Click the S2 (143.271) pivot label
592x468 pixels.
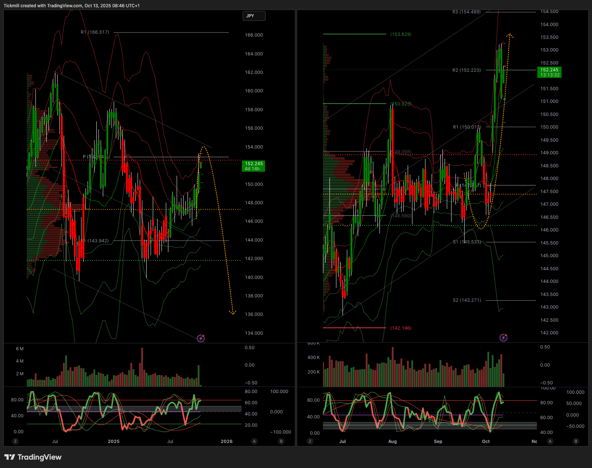467,300
